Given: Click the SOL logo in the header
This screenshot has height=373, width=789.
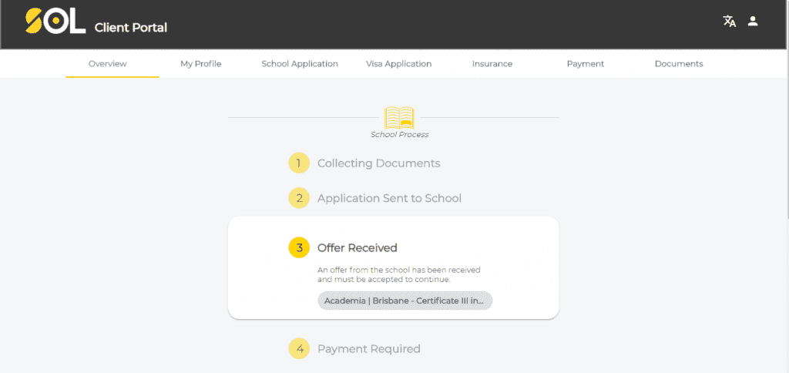Looking at the screenshot, I should pyautogui.click(x=55, y=21).
